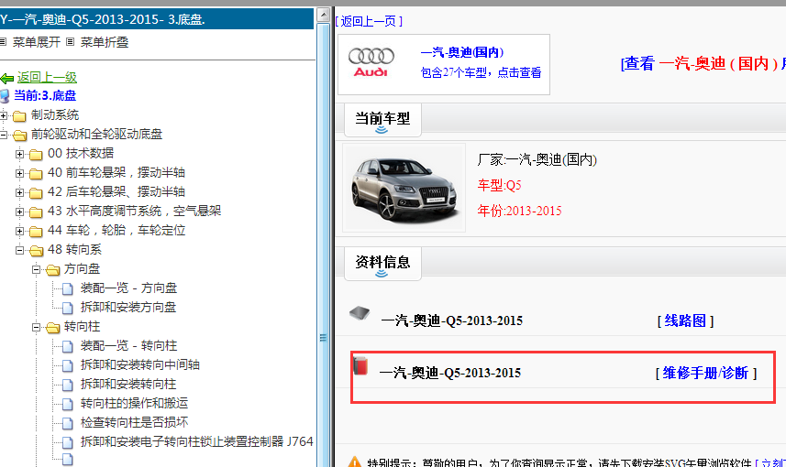Click document icon of 检查转向柱是否损坏

(x=67, y=423)
